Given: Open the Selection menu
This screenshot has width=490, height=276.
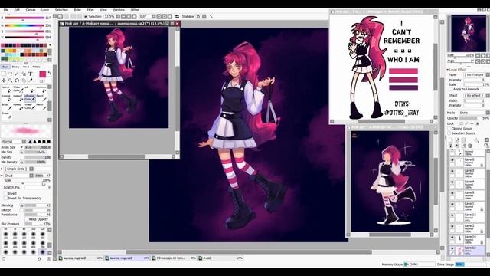Looking at the screenshot, I should pyautogui.click(x=61, y=10).
